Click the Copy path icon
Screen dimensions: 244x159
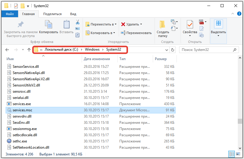coord(78,29)
